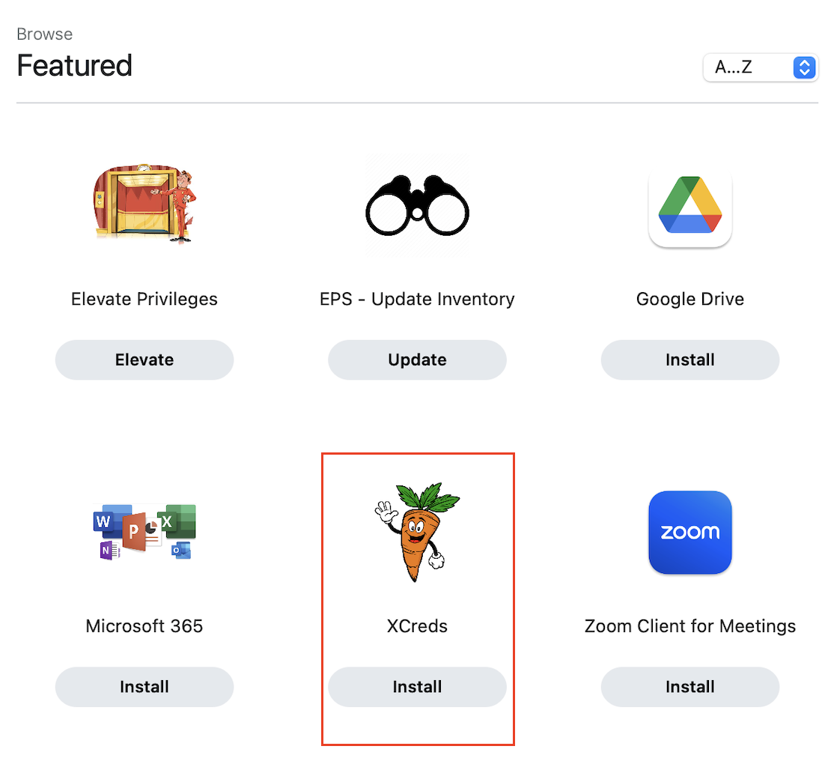This screenshot has width=828, height=773.
Task: Click the Microsoft 365 apps icon
Action: 144,532
